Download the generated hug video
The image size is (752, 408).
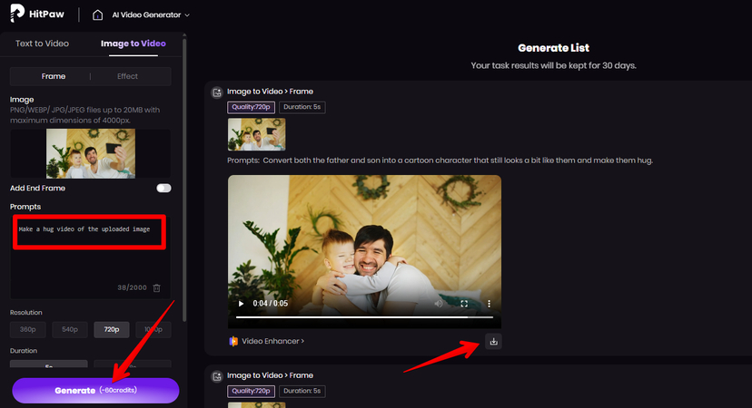click(493, 342)
